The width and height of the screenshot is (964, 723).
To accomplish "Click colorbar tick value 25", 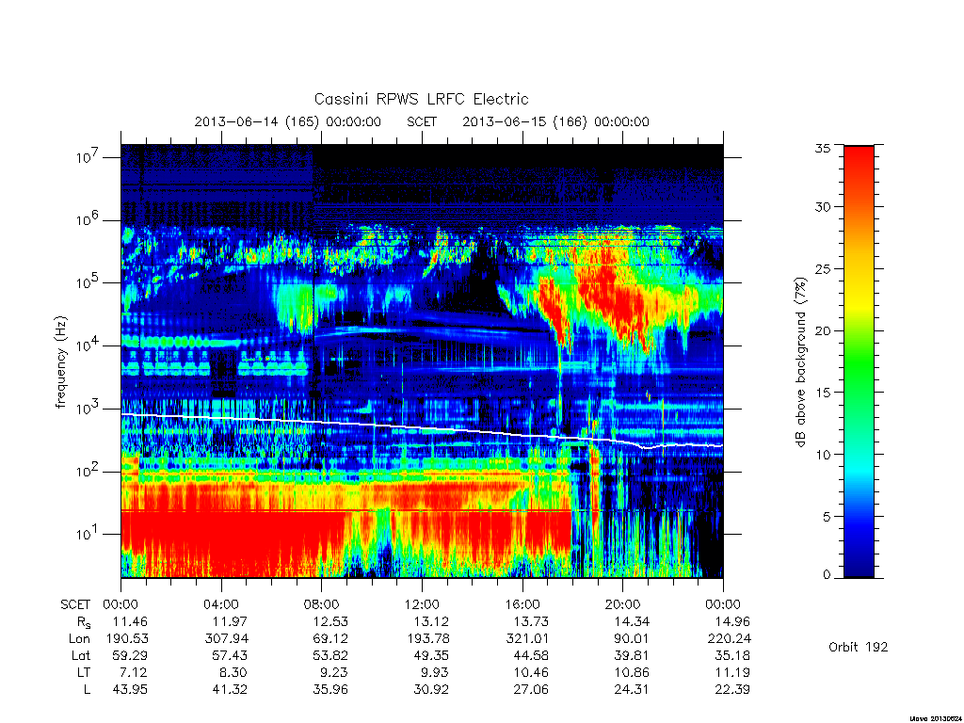I will tap(823, 268).
